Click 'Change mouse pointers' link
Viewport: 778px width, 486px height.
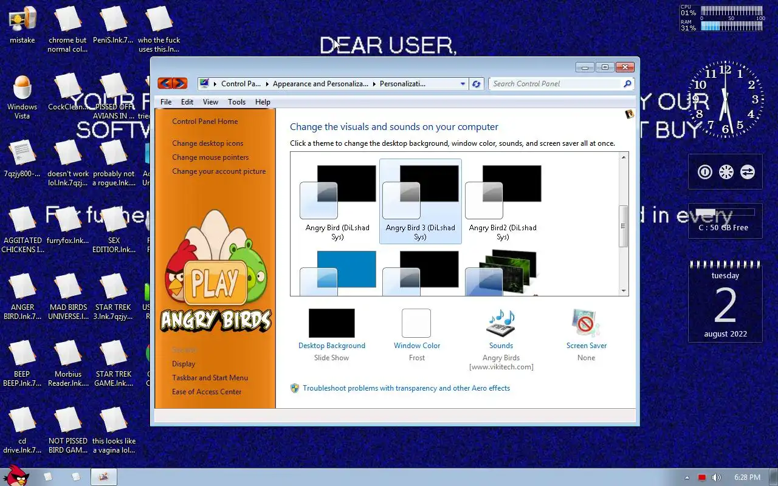click(210, 157)
